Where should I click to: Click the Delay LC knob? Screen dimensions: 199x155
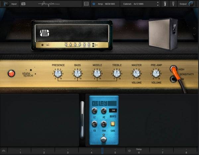(x=95, y=111)
